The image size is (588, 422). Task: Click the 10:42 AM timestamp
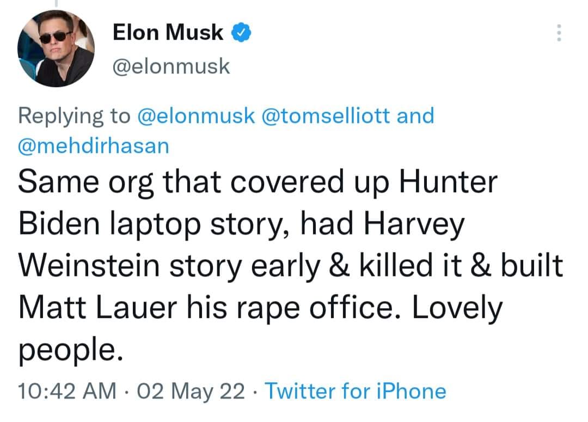click(66, 392)
